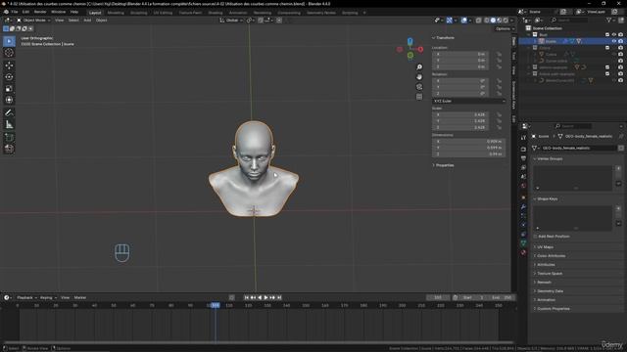This screenshot has width=627, height=352.
Task: Toggle visibility eye of selected Buste object
Action: pos(614,41)
